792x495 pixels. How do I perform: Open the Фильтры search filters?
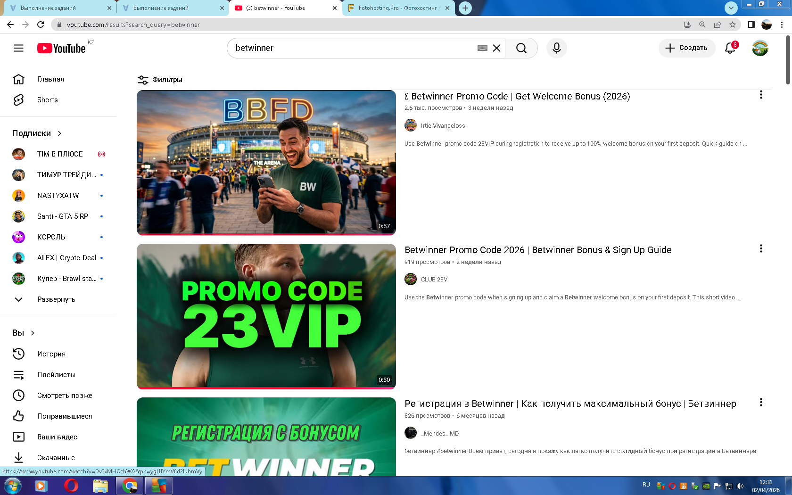point(160,80)
